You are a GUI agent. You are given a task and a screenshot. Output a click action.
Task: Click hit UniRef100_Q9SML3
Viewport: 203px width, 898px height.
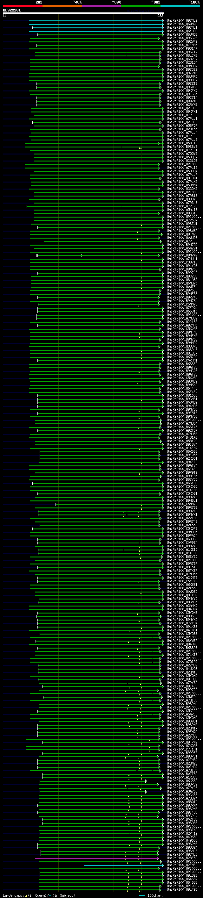pyautogui.click(x=182, y=851)
